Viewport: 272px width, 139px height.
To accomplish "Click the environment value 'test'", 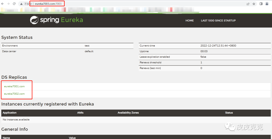I will pos(87,46).
